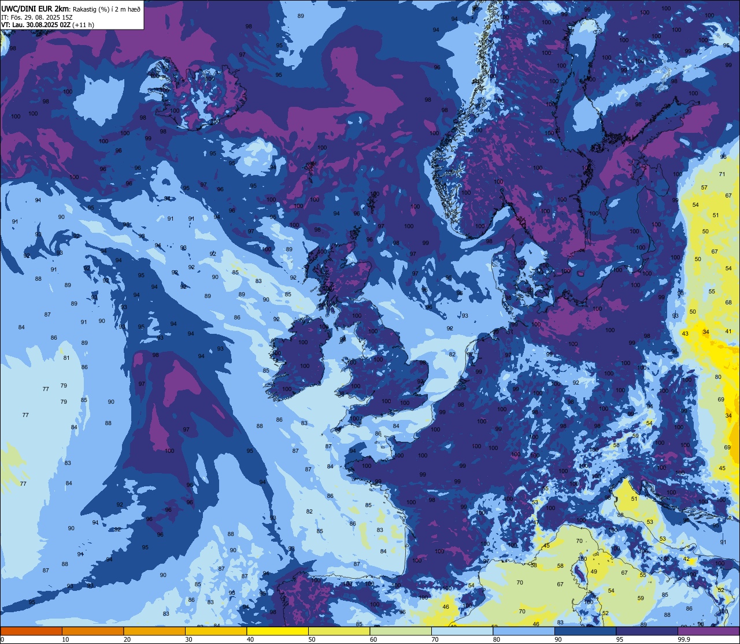Click the 'VT: Lau. 30.08.2025 02Z' valid time
The width and height of the screenshot is (740, 644).
click(x=36, y=25)
